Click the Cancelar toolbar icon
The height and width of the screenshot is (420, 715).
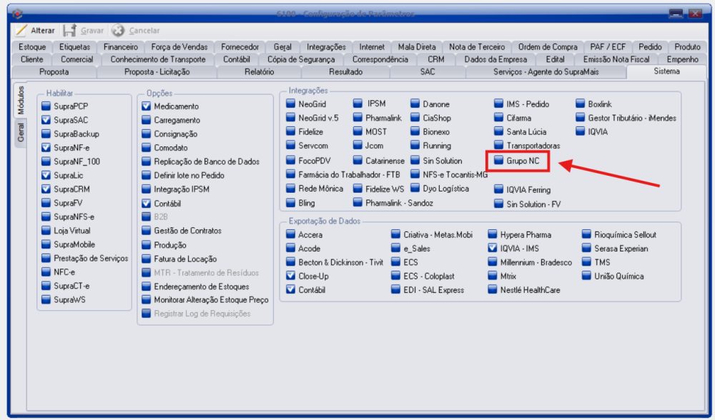(118, 31)
